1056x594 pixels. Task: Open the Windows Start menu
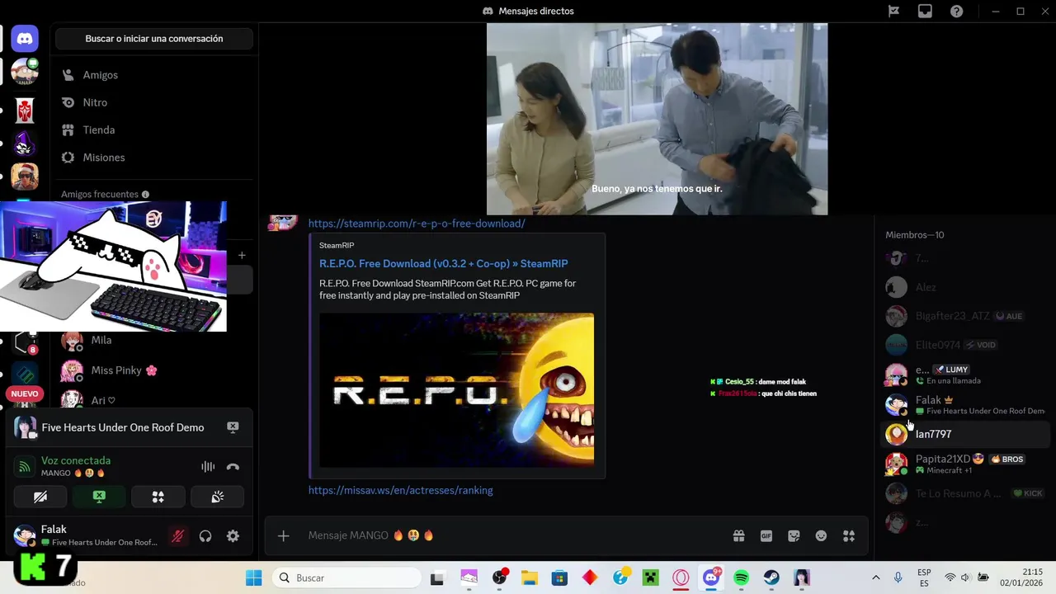253,577
